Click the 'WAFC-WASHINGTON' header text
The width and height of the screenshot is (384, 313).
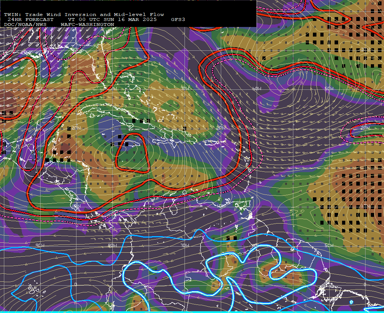(87, 25)
